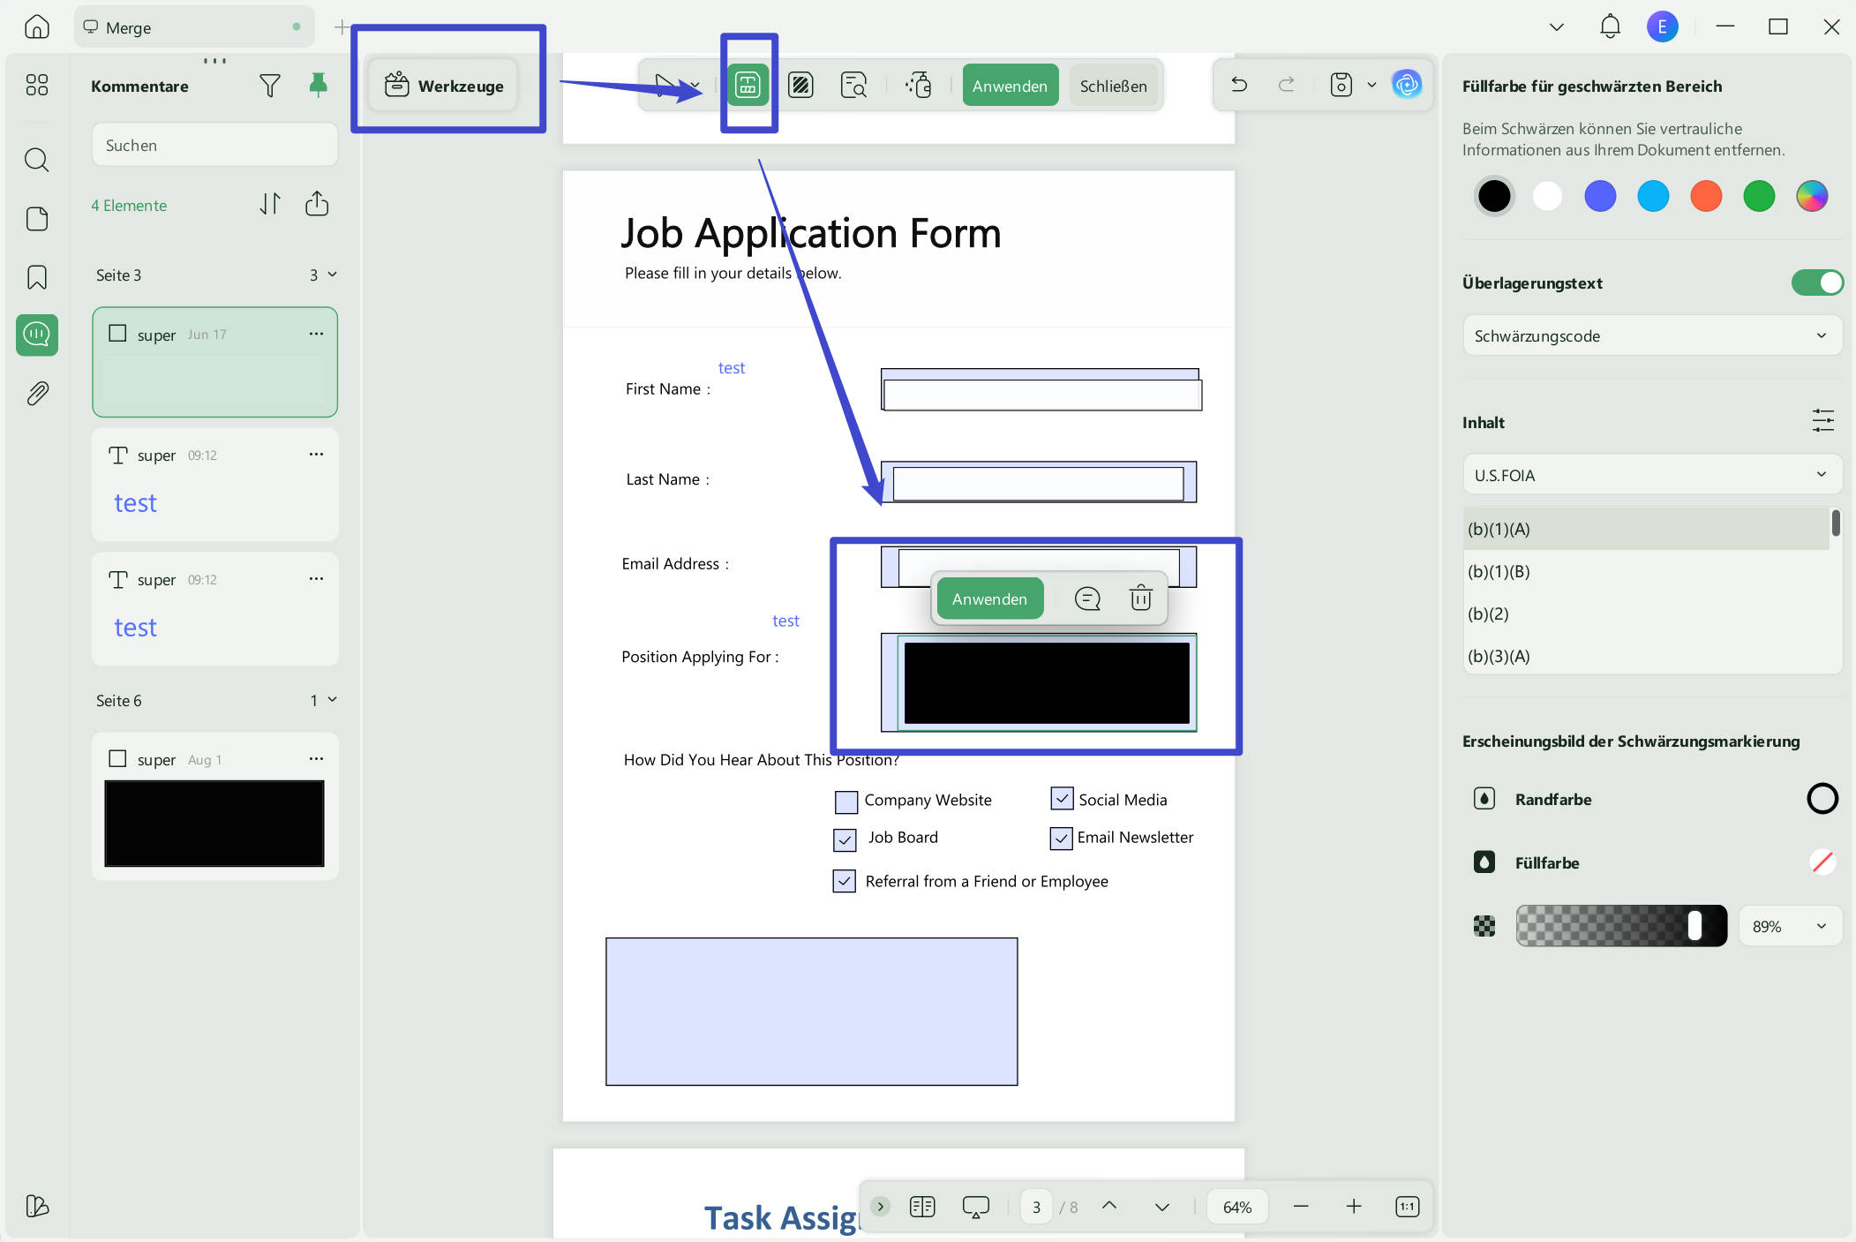Open the search panel in sidebar
The width and height of the screenshot is (1856, 1242).
[x=36, y=160]
